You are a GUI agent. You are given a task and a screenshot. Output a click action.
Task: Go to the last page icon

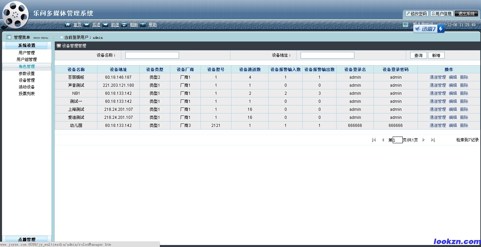(433, 140)
